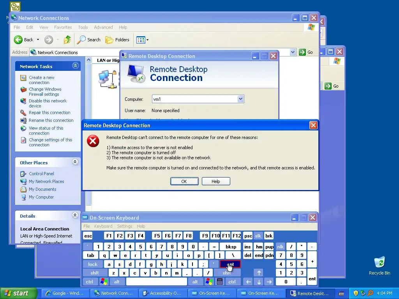
Task: Open the Views dropdown button
Action: point(142,40)
